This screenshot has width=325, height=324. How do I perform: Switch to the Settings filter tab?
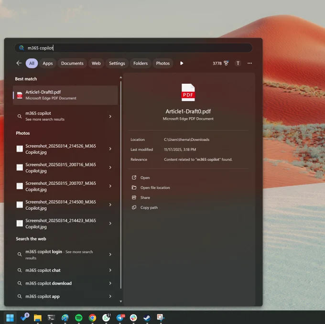click(117, 63)
